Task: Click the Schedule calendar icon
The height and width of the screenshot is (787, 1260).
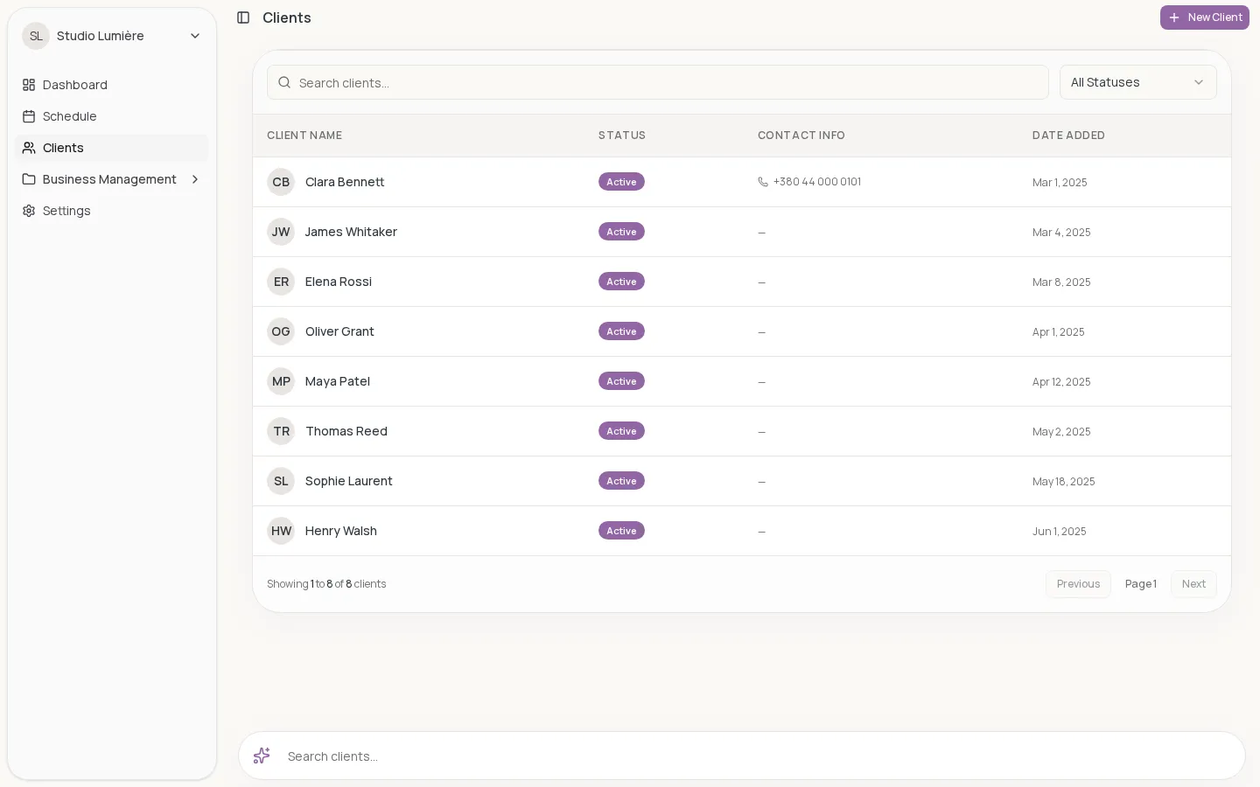Action: pyautogui.click(x=29, y=116)
